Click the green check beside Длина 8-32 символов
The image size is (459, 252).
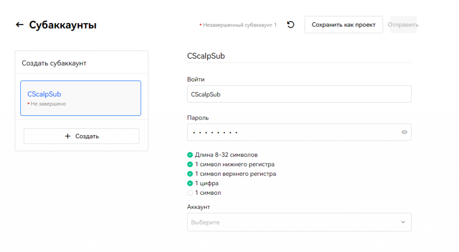tap(190, 155)
